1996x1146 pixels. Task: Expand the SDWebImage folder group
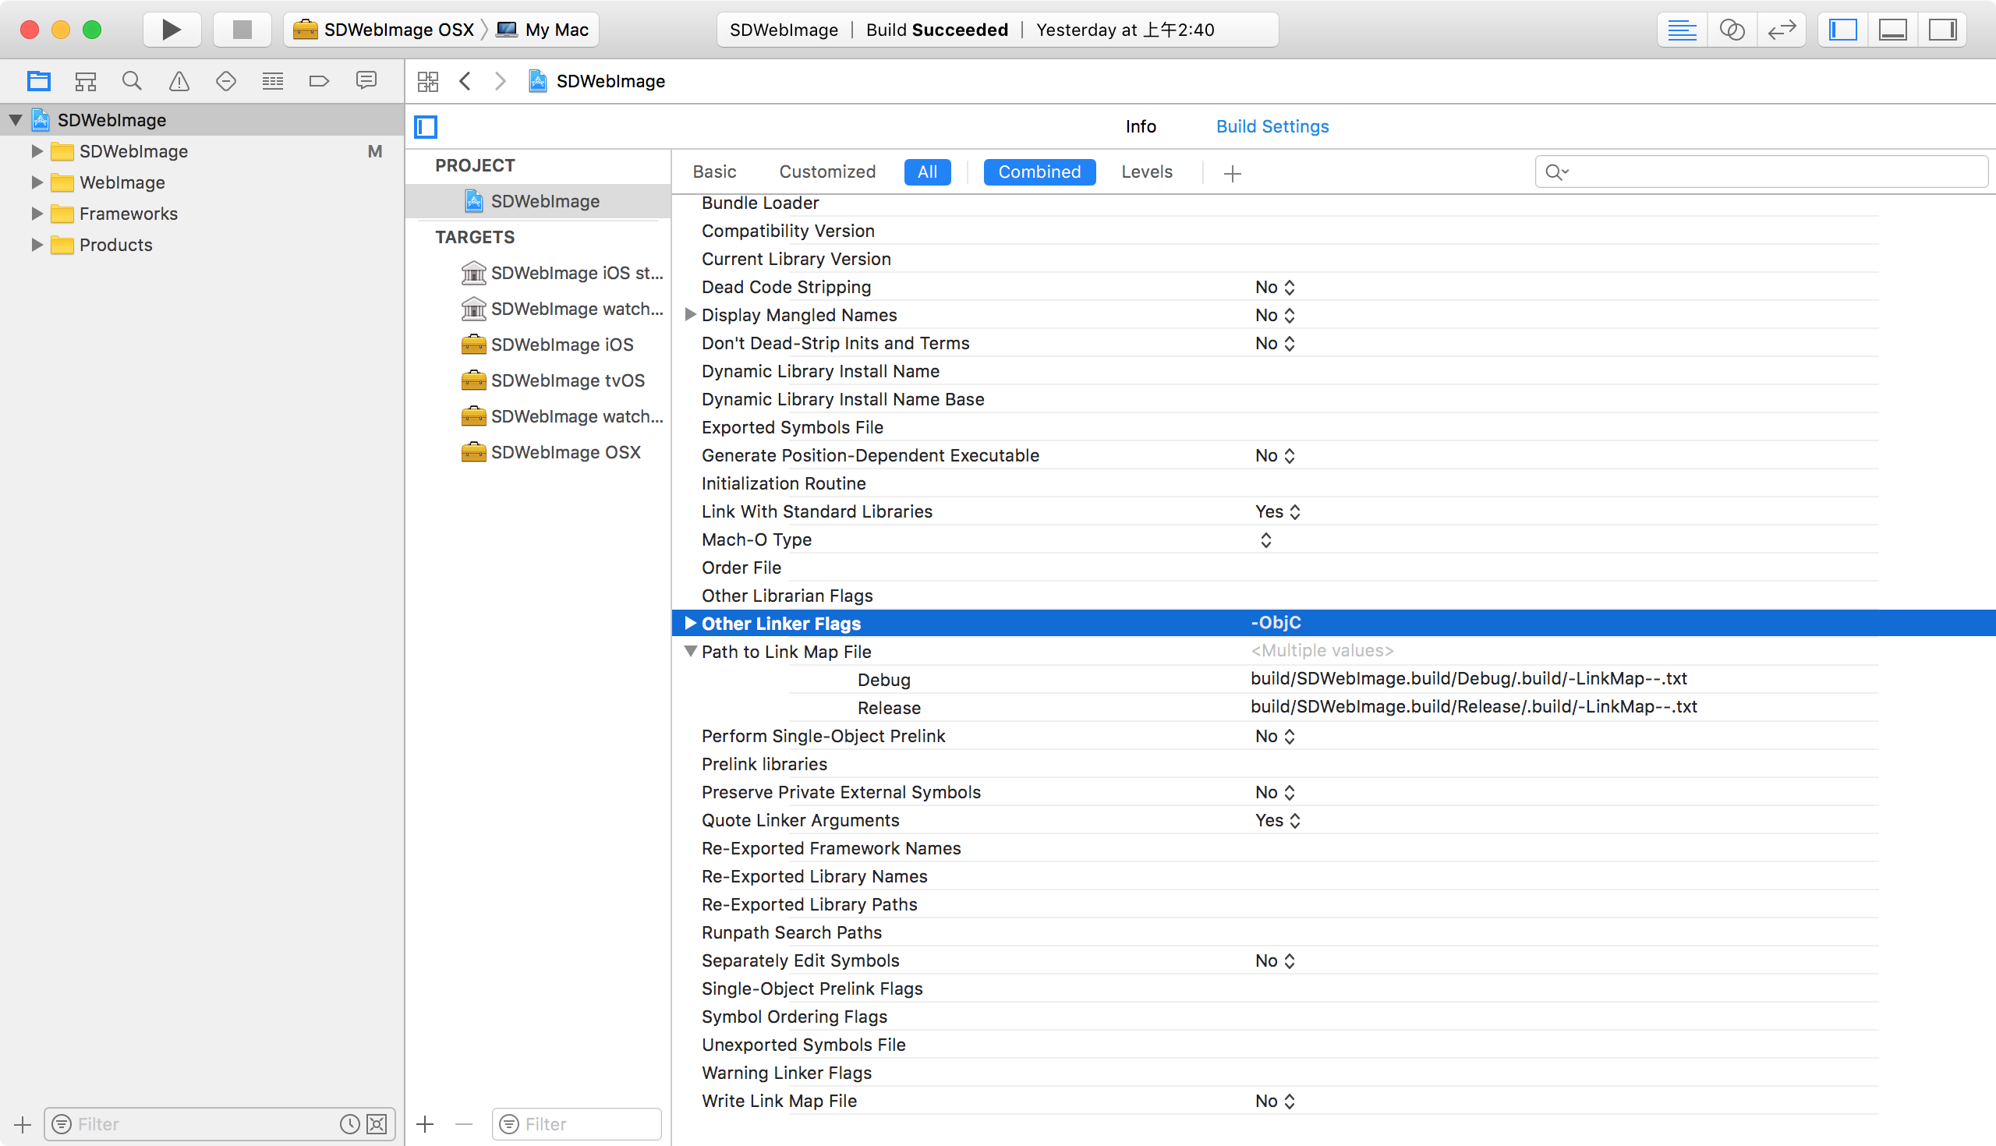click(36, 151)
